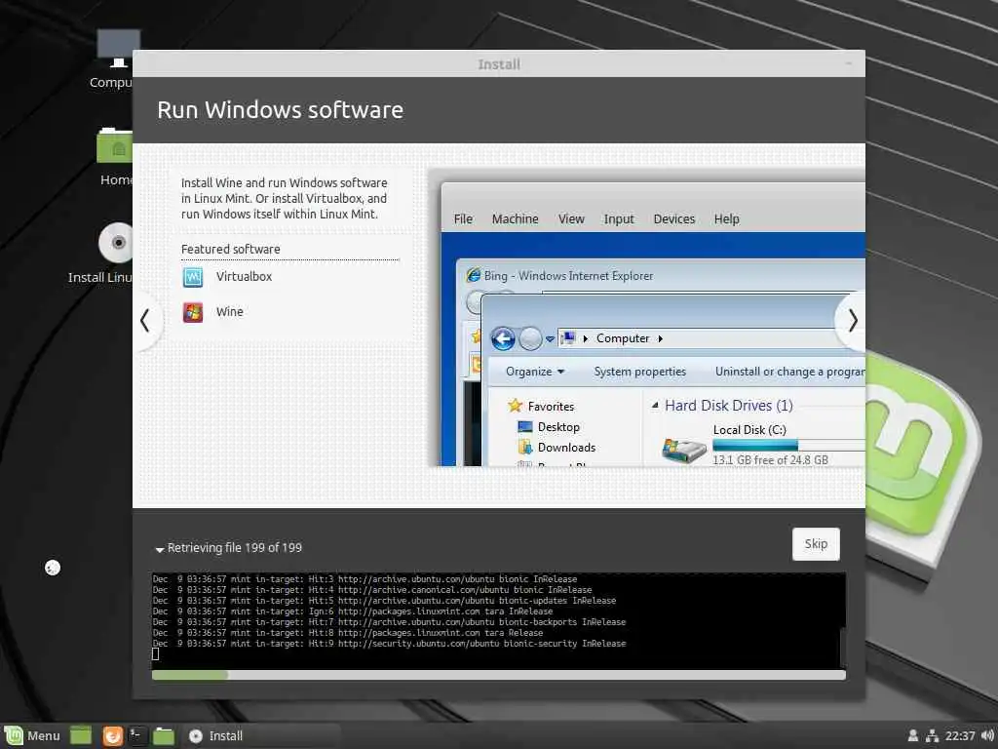The image size is (998, 749).
Task: Click the user icon in system tray
Action: (x=912, y=735)
